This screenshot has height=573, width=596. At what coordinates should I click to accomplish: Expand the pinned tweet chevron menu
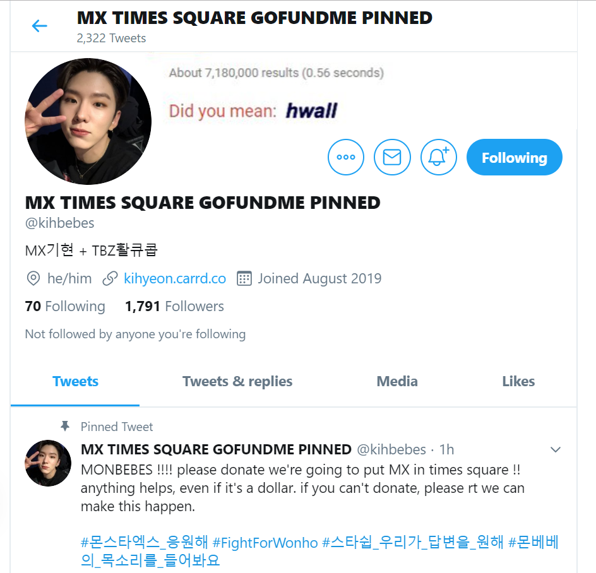[x=556, y=449]
